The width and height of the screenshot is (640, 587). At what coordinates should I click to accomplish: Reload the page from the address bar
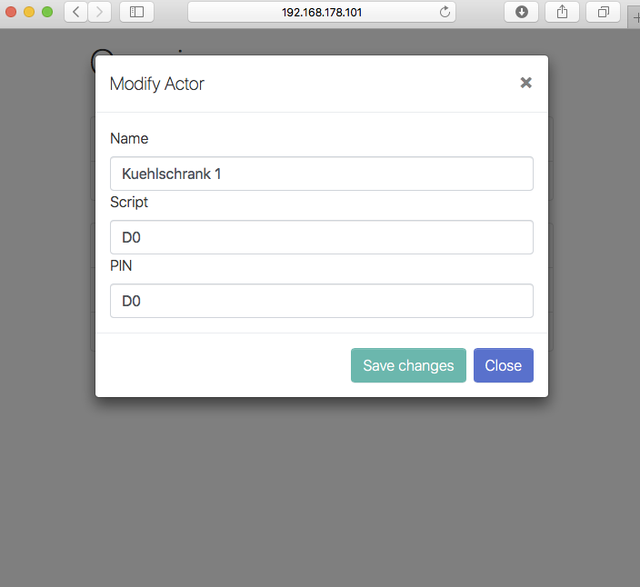point(445,12)
